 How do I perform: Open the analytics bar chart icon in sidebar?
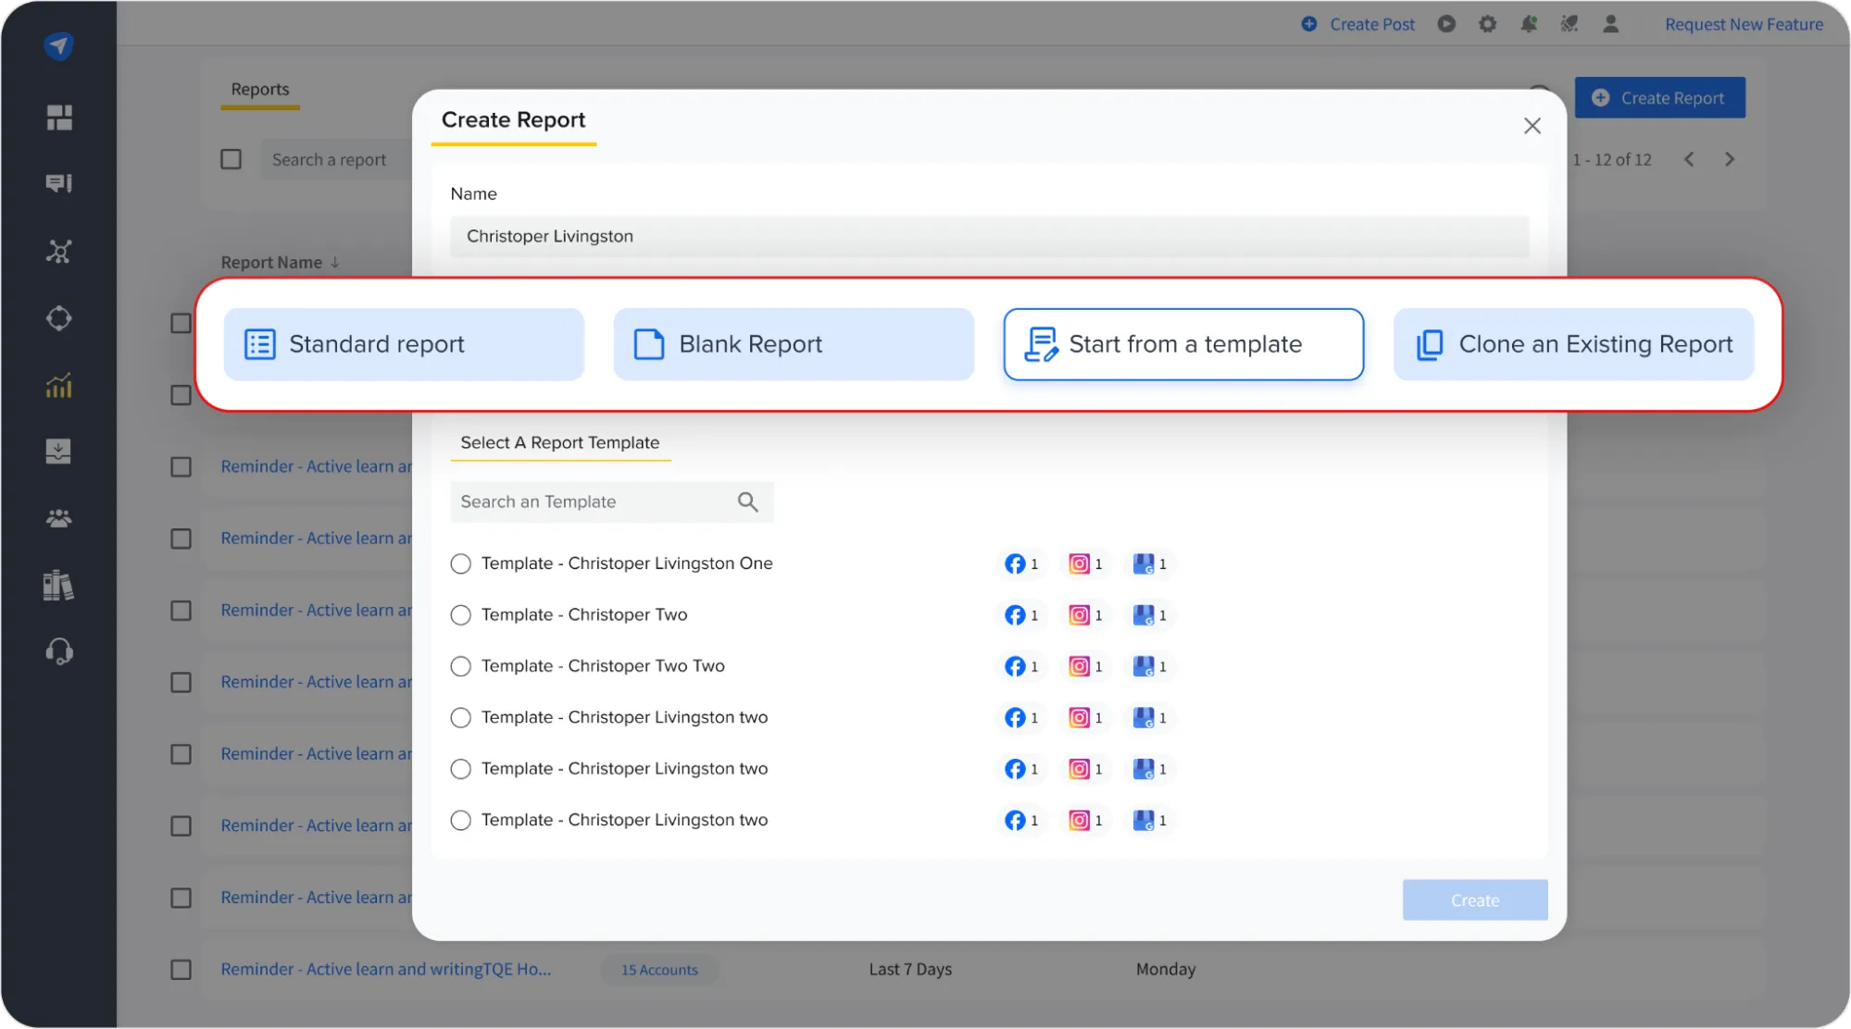[59, 385]
